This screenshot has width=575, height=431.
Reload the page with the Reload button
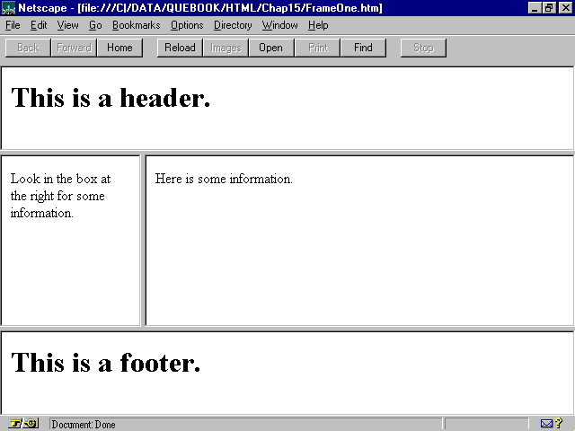click(180, 48)
